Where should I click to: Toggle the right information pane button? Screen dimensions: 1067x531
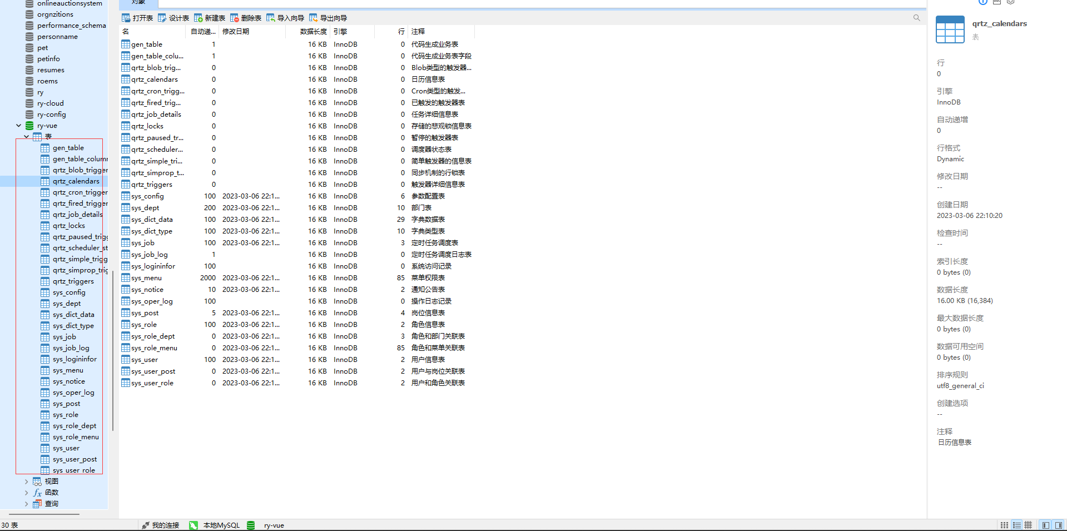pyautogui.click(x=1059, y=525)
